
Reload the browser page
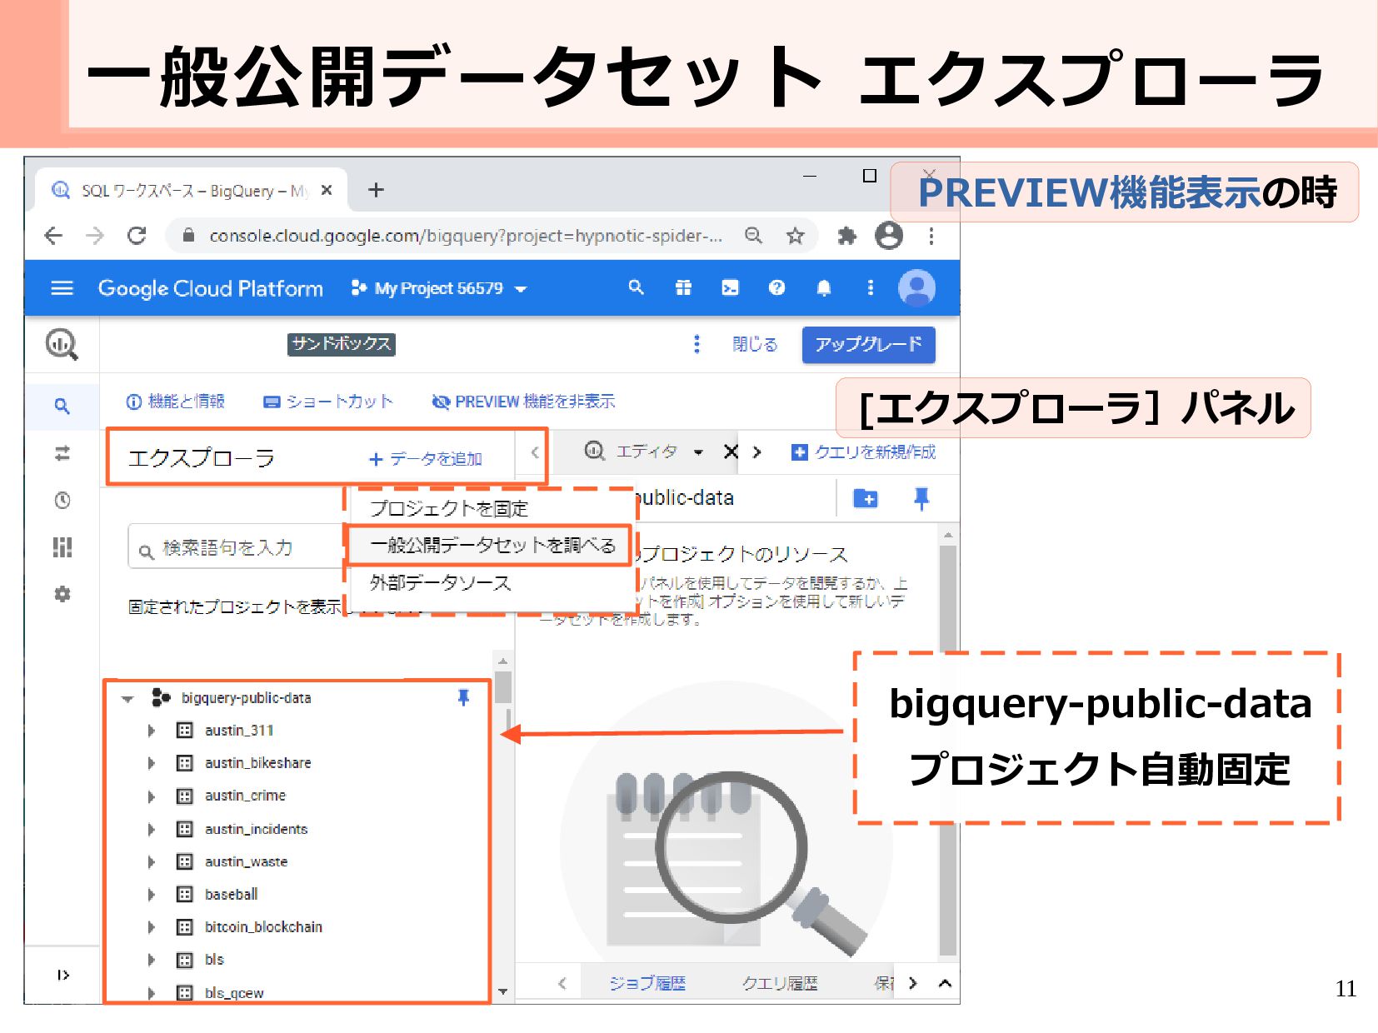(x=137, y=236)
